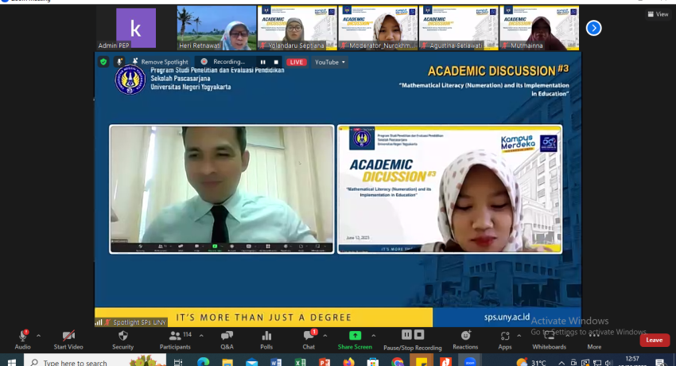The width and height of the screenshot is (676, 366).
Task: Expand the Chat options arrow
Action: 325,336
